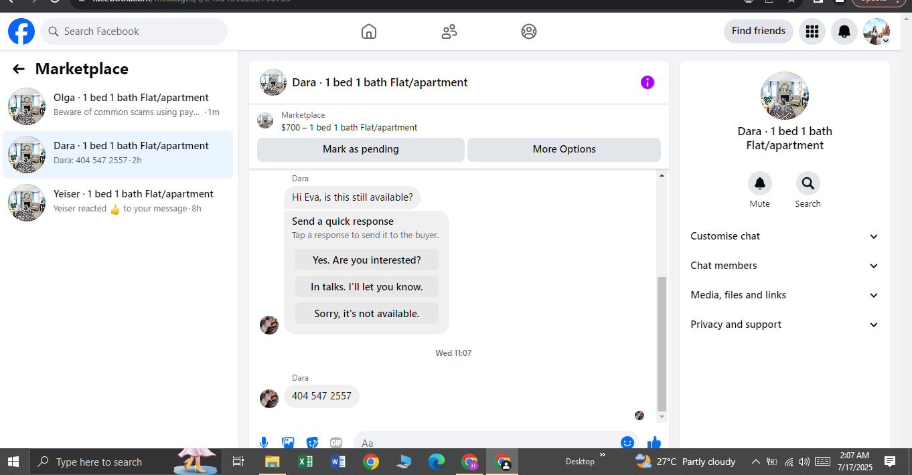Click the chat scrollbar down arrow
912x475 pixels.
pyautogui.click(x=662, y=417)
